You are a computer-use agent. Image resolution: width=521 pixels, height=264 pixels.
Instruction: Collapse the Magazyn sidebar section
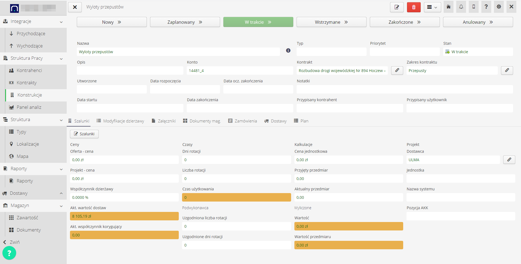click(x=61, y=206)
